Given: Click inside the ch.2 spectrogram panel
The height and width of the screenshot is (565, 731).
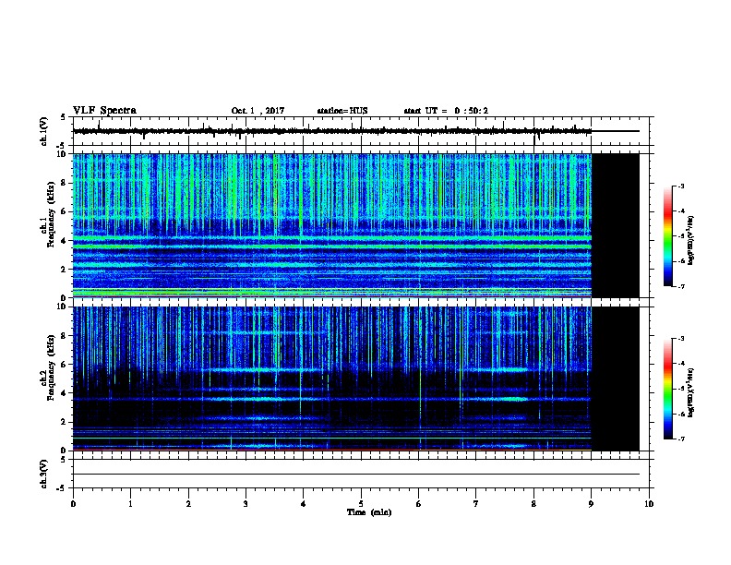Looking at the screenshot, I should (x=332, y=379).
